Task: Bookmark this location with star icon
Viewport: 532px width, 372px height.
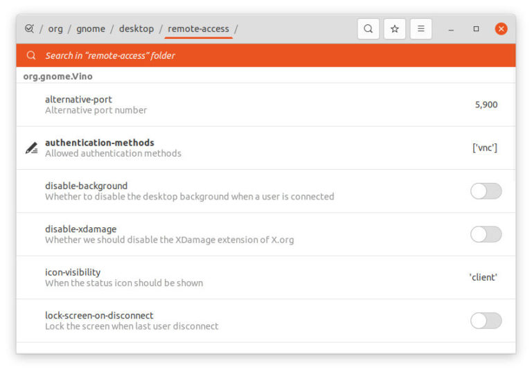Action: [x=394, y=29]
